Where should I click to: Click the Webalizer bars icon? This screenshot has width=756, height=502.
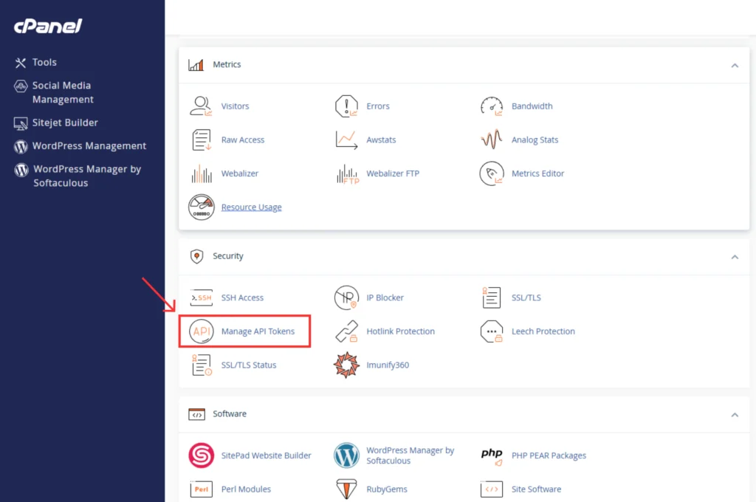point(201,173)
